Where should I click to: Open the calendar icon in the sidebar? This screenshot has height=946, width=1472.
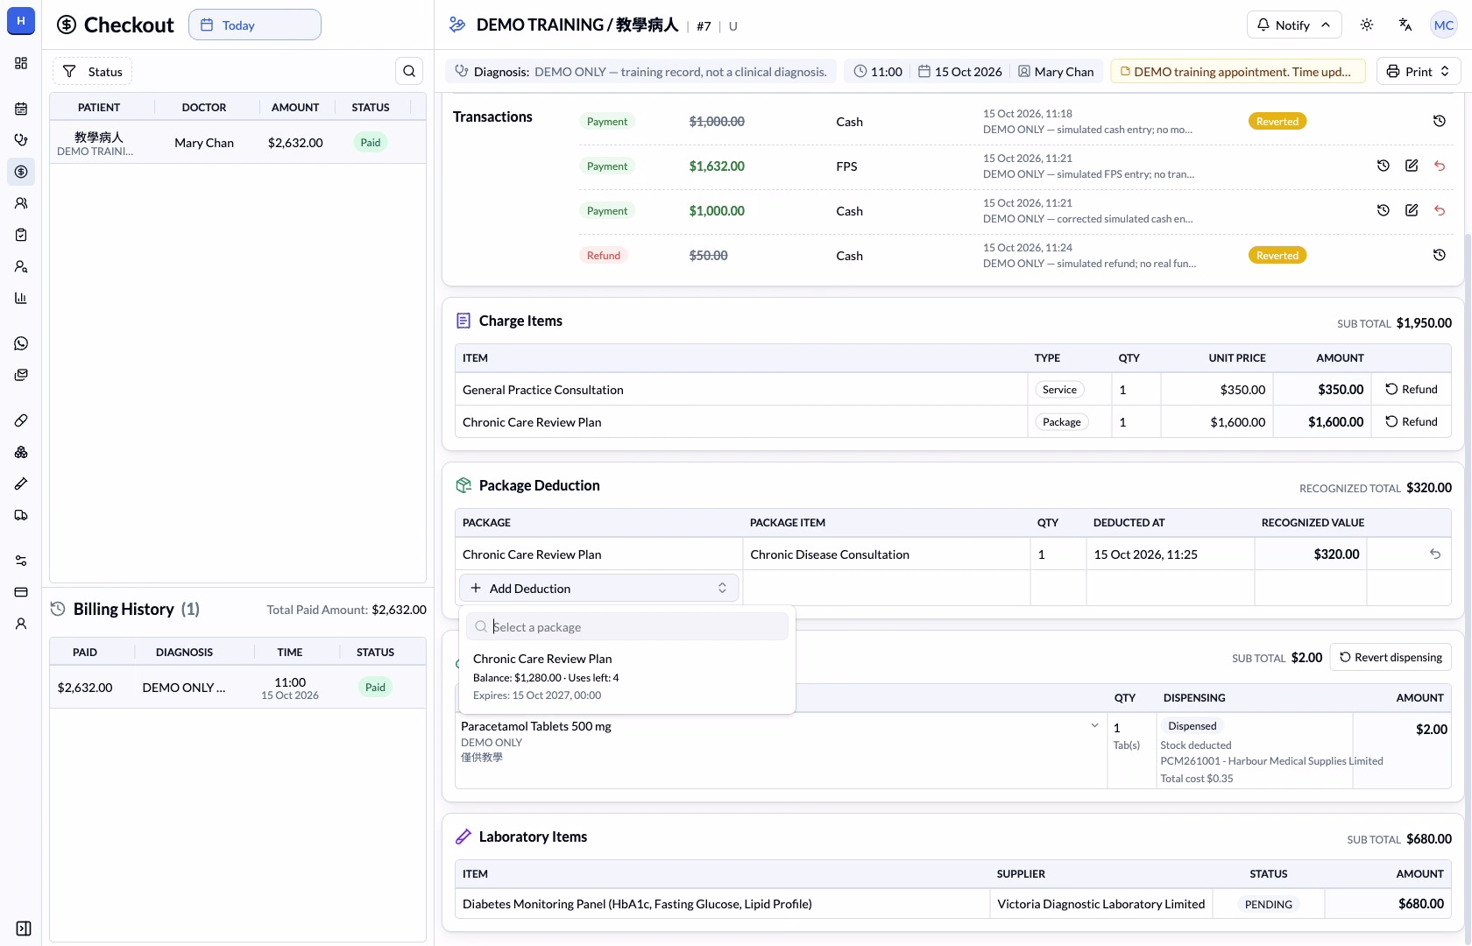tap(21, 109)
